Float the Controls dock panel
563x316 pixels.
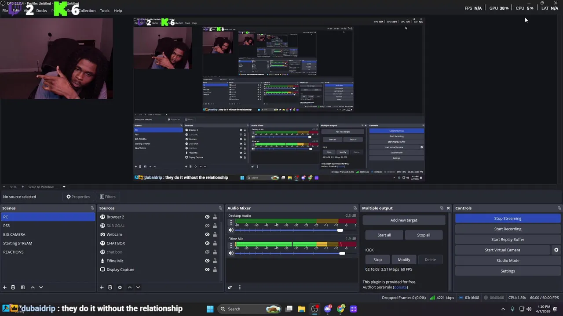point(559,208)
